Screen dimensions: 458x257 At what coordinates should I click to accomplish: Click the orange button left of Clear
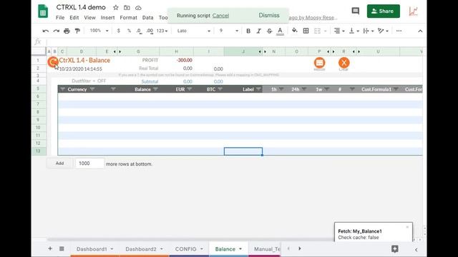(319, 63)
